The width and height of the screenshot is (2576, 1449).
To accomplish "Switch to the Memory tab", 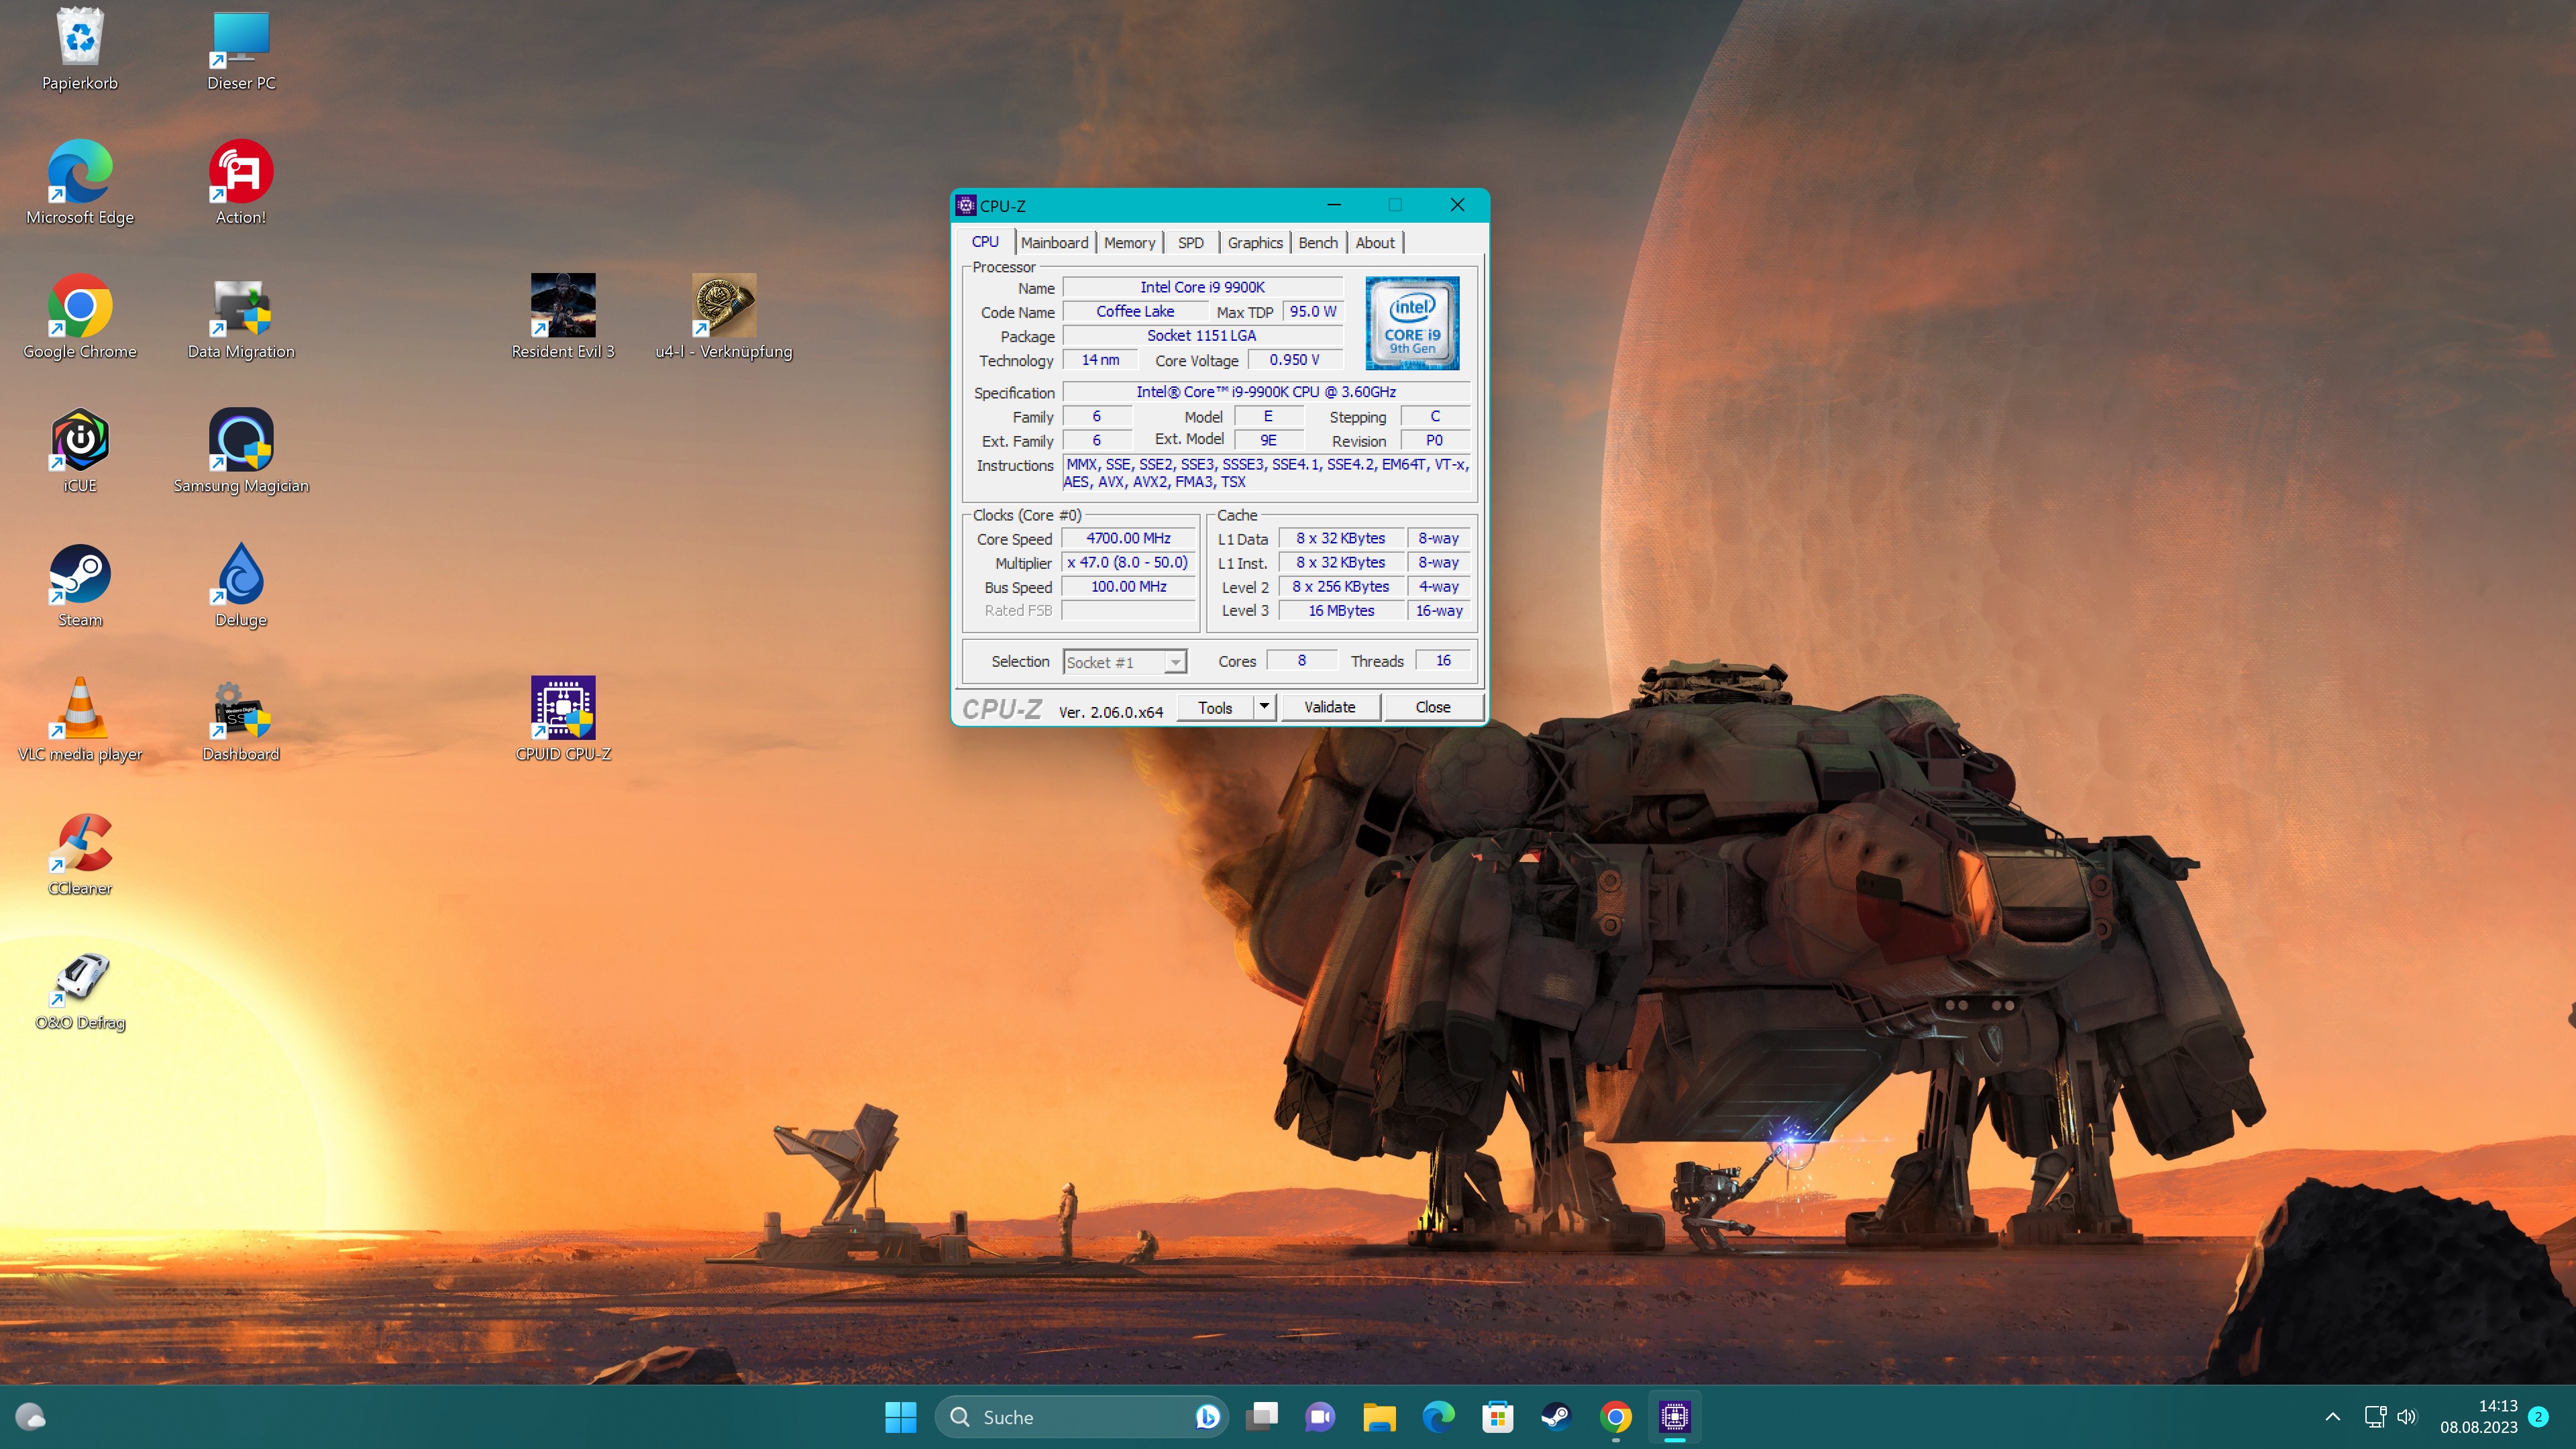I will [1129, 243].
